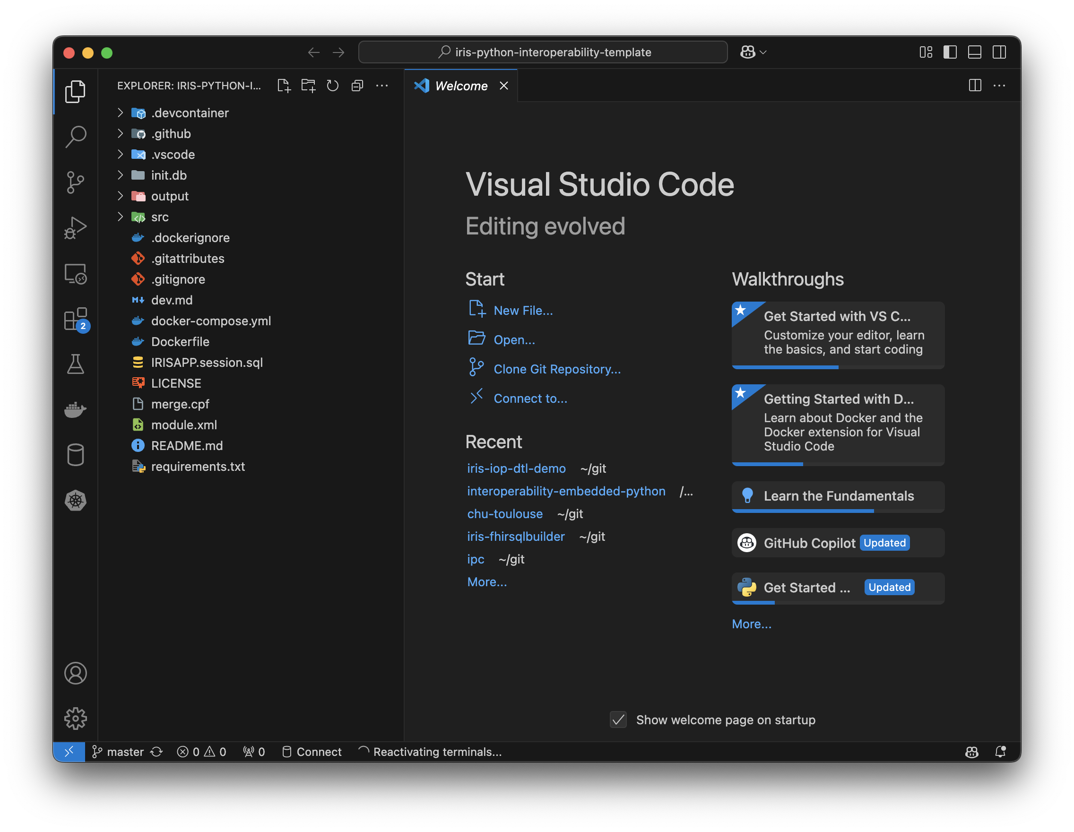1074x832 pixels.
Task: Open the database cylinder view
Action: click(x=75, y=455)
